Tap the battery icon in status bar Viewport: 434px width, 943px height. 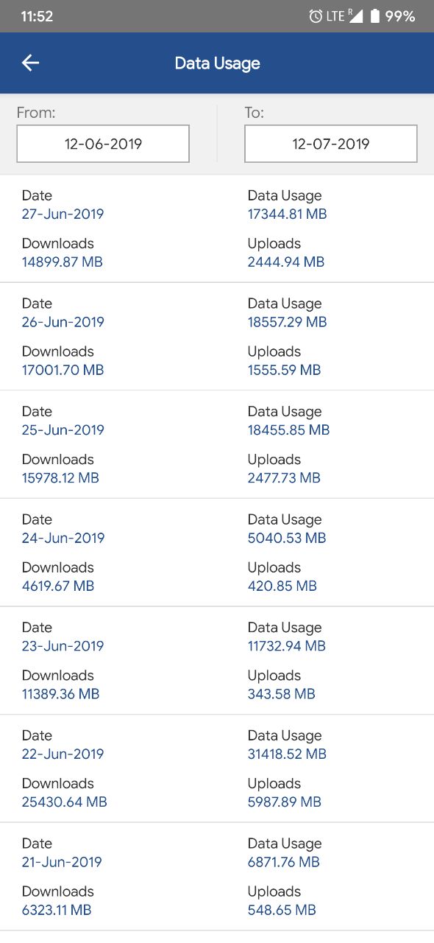[374, 16]
